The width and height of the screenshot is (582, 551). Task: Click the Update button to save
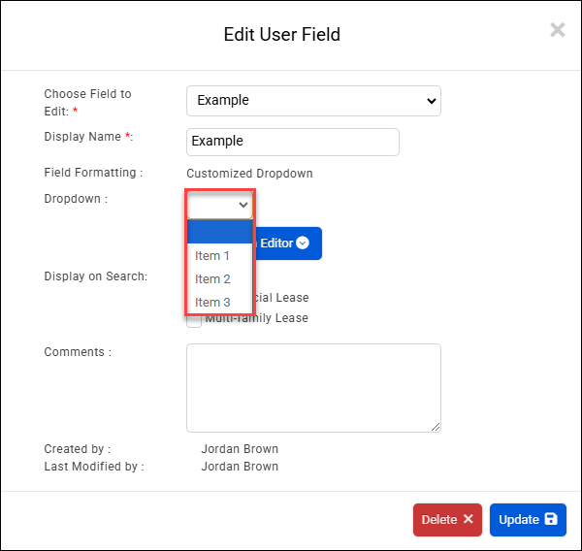coord(528,520)
